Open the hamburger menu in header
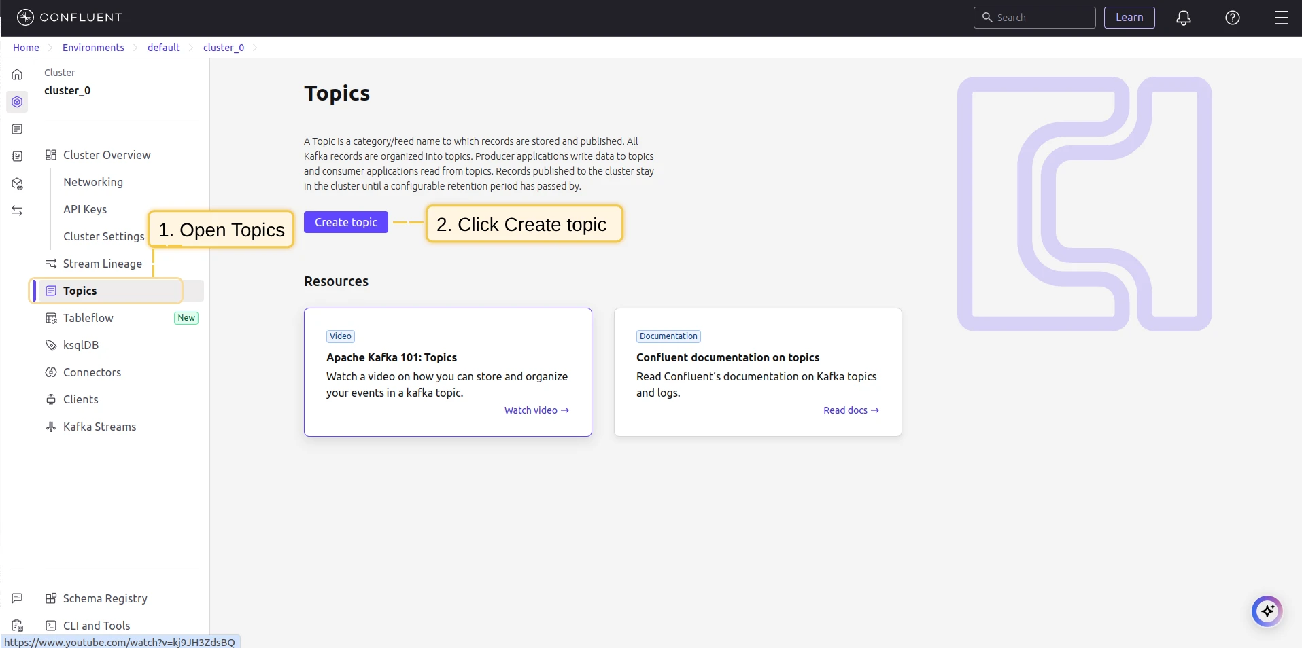 click(1282, 18)
